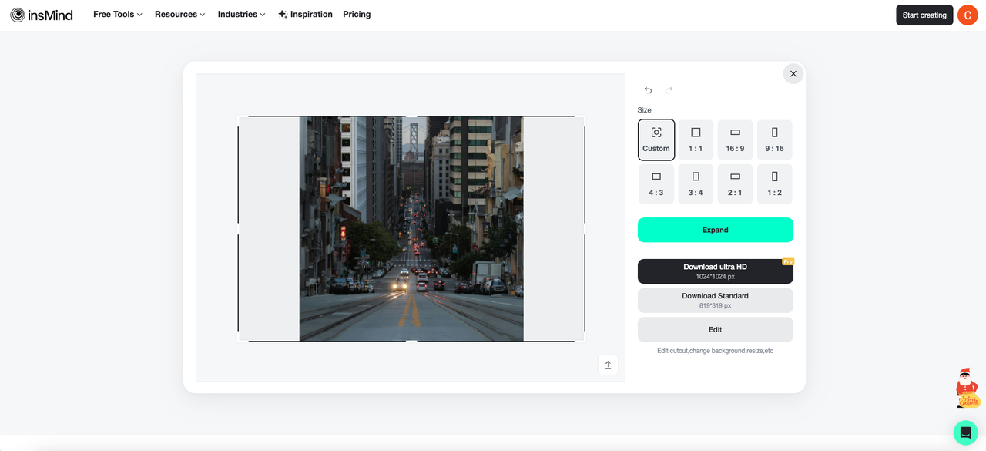
Task: Click 'Edit cutout,change background,resize,etc' text
Action: pyautogui.click(x=715, y=351)
